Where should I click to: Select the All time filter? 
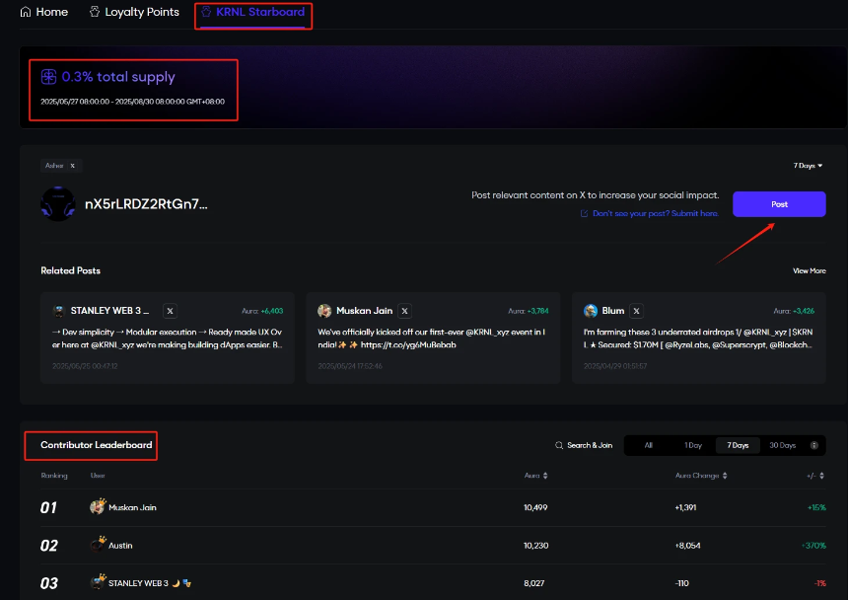point(648,445)
